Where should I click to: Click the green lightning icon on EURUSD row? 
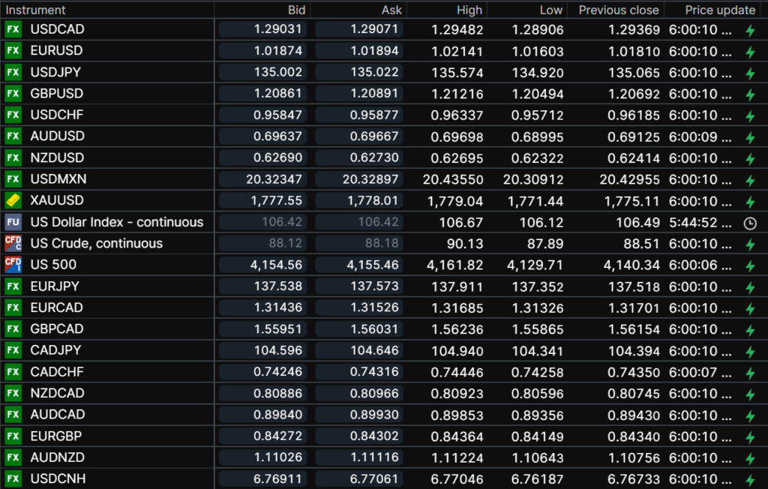(x=749, y=52)
